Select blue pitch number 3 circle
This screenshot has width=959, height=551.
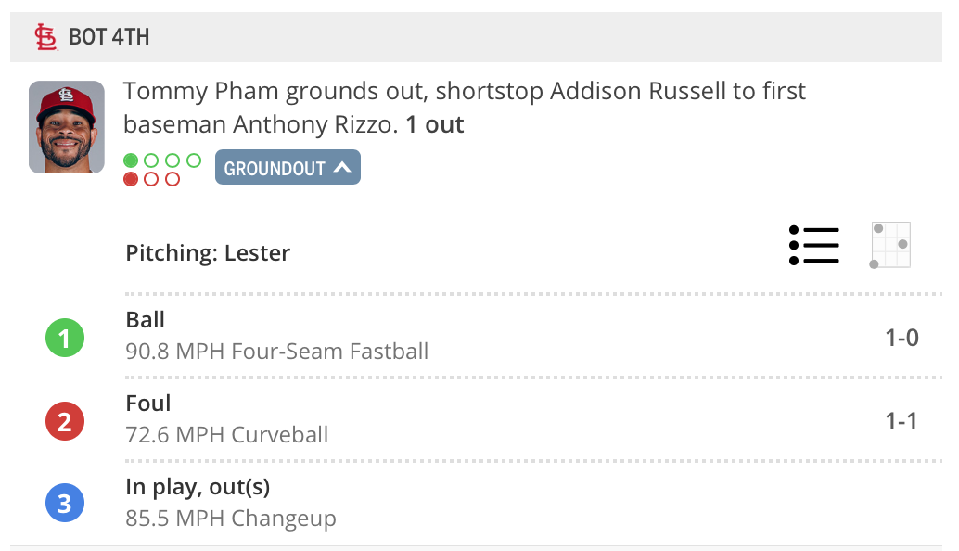tap(65, 505)
